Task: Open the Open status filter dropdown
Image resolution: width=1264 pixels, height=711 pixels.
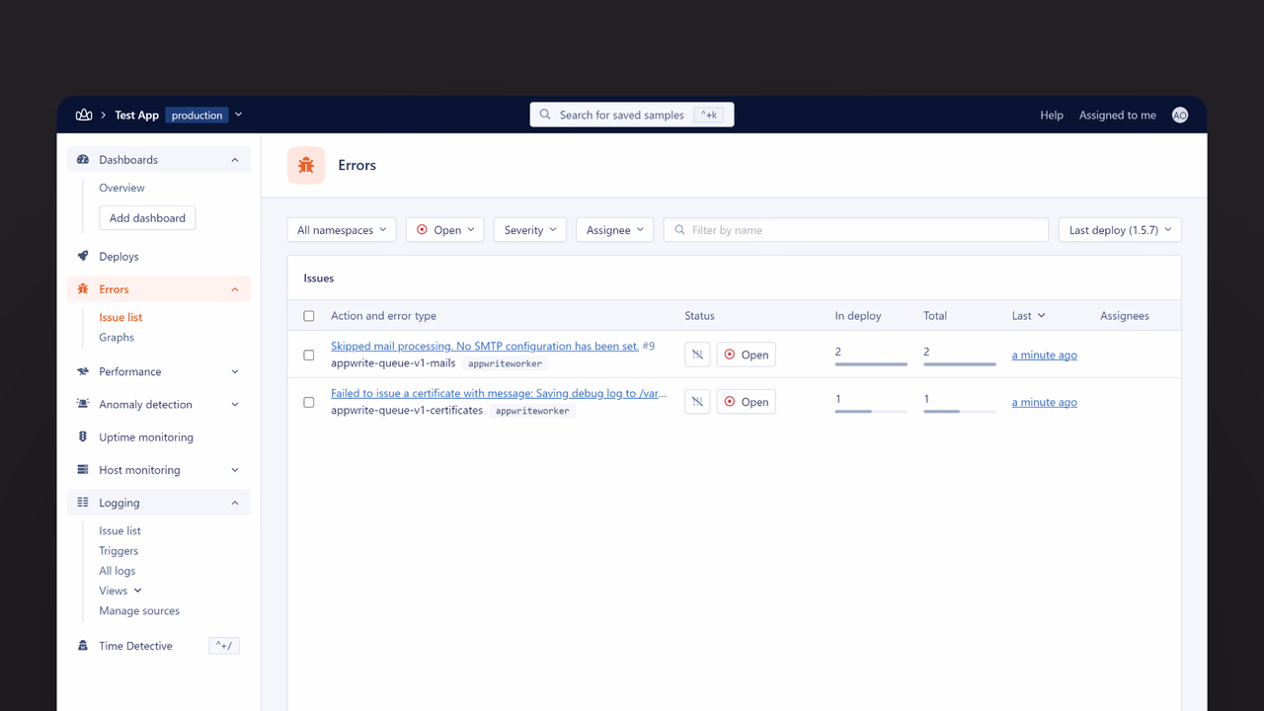Action: click(x=445, y=230)
